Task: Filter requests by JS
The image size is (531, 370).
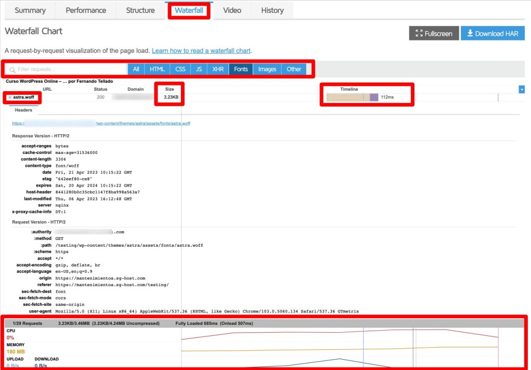Action: [x=199, y=69]
